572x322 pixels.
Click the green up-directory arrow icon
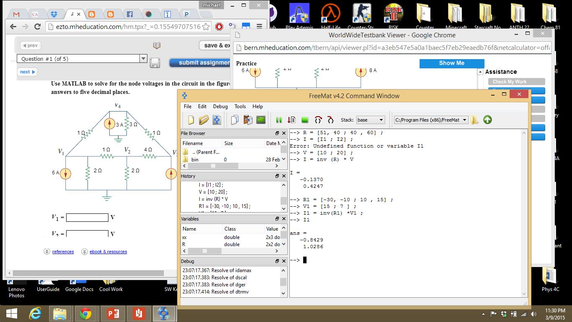click(487, 120)
